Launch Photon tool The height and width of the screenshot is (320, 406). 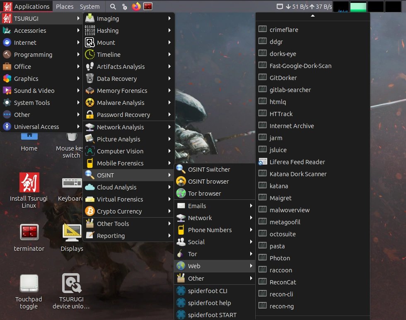[312, 258]
